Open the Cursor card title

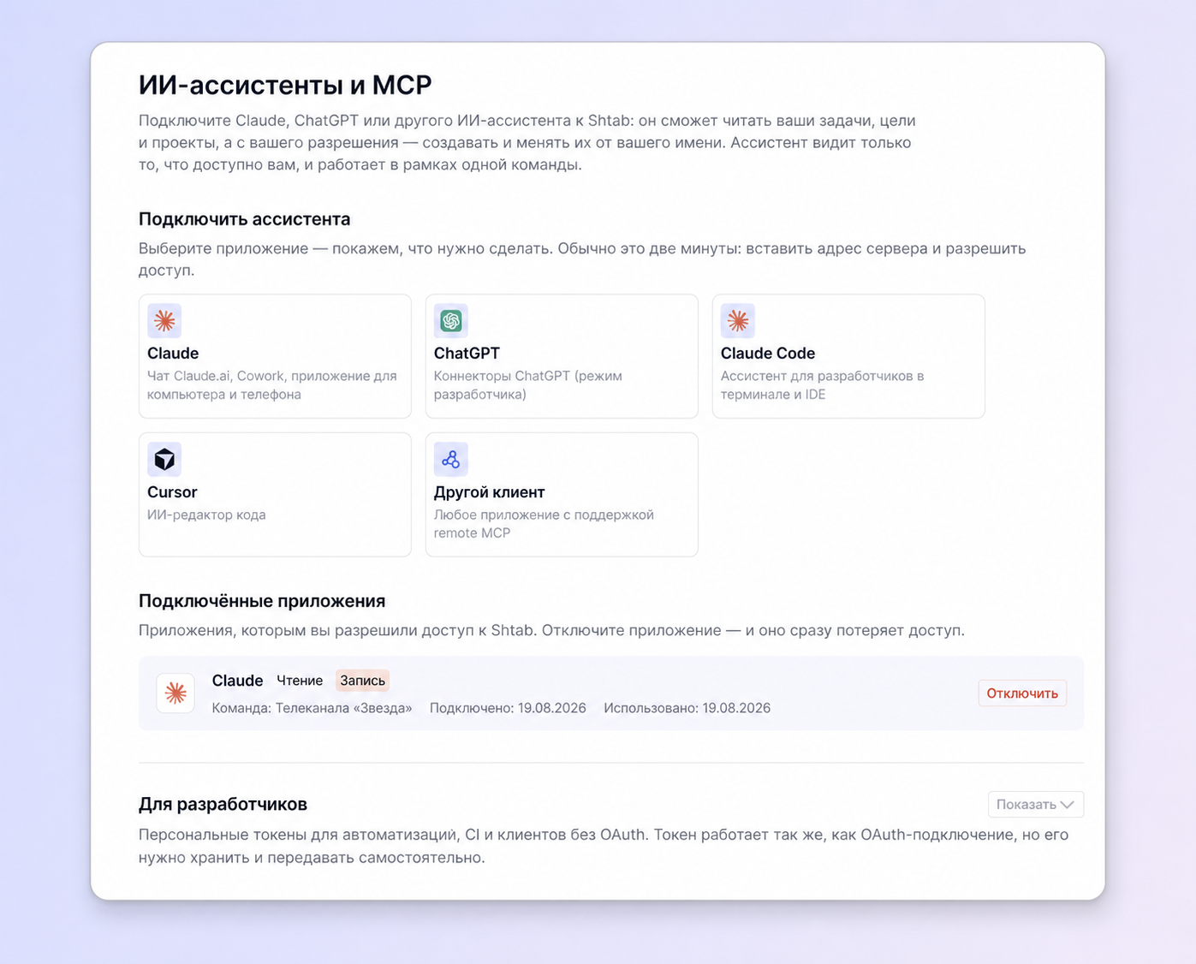(x=172, y=492)
